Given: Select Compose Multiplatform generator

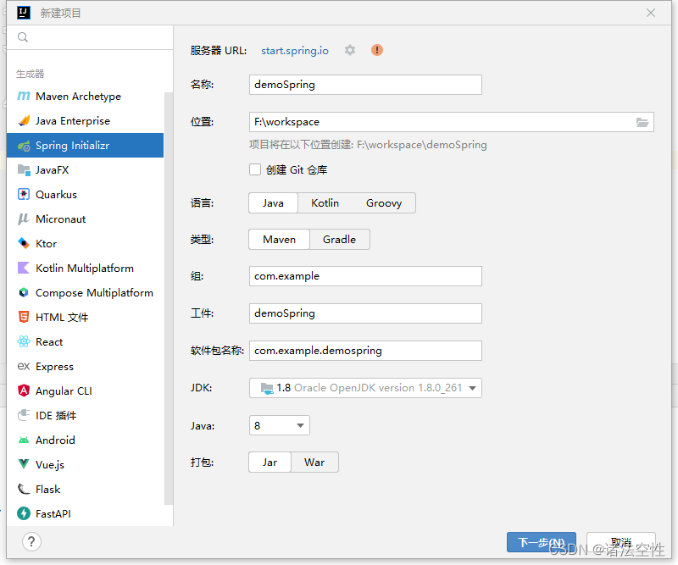Looking at the screenshot, I should click(x=86, y=292).
